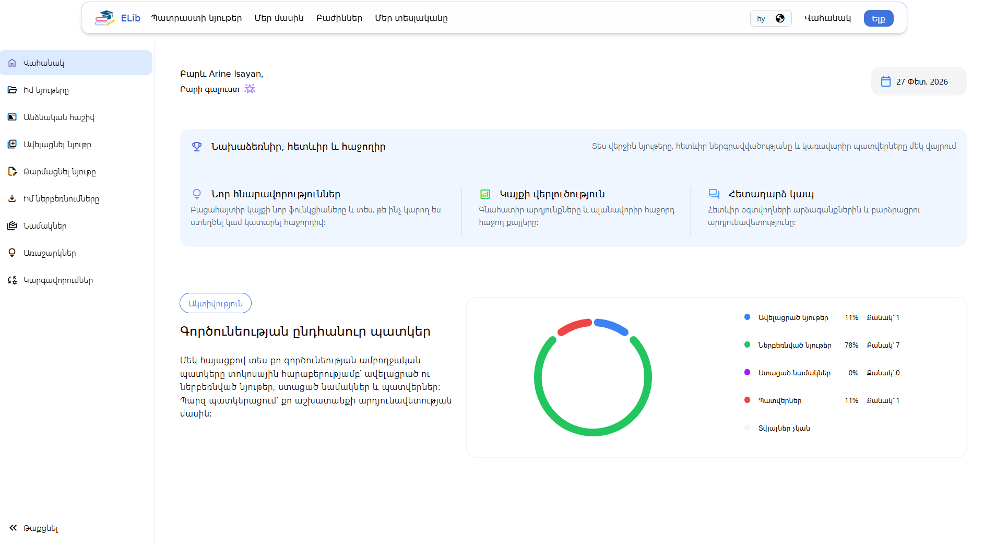984x546 pixels.
Task: Collapse the sidebar with Թաքցնել
Action: [34, 528]
